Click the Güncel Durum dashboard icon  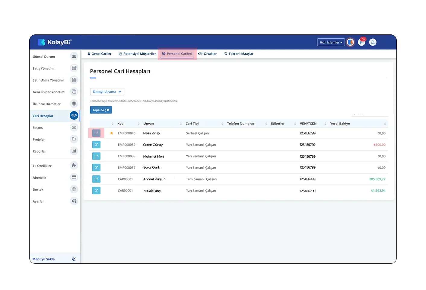(74, 56)
